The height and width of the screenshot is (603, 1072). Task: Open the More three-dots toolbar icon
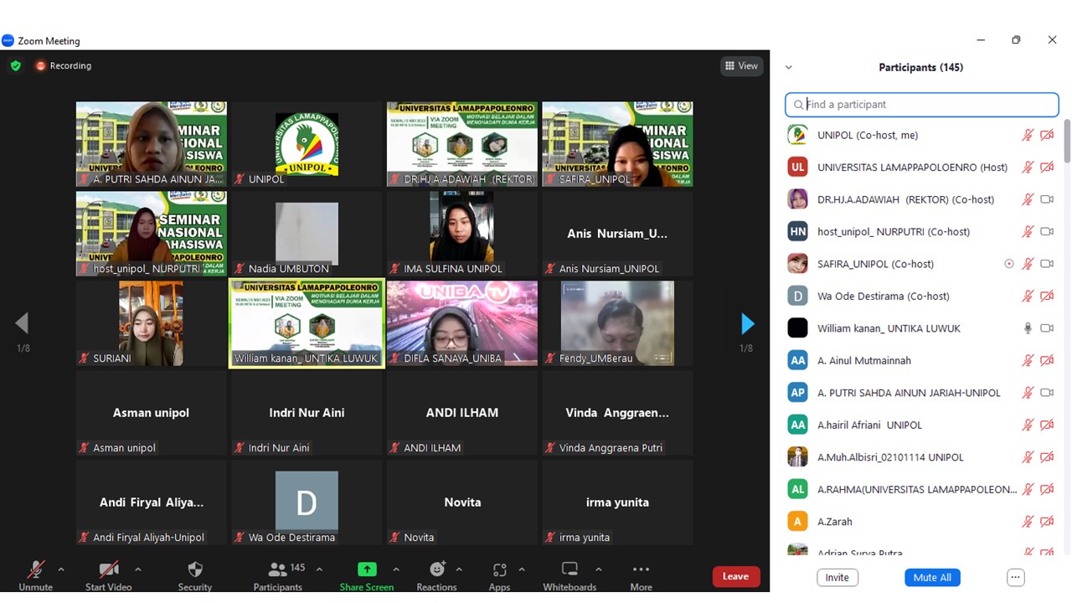641,569
